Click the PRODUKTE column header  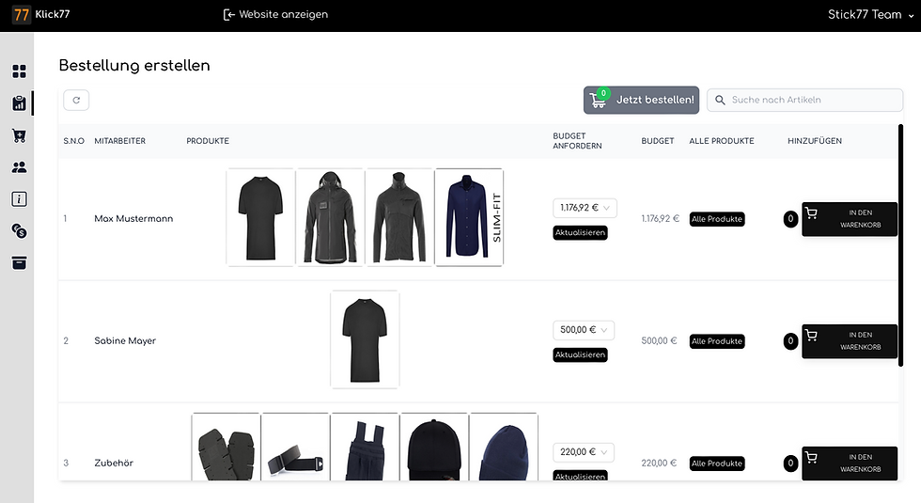208,141
